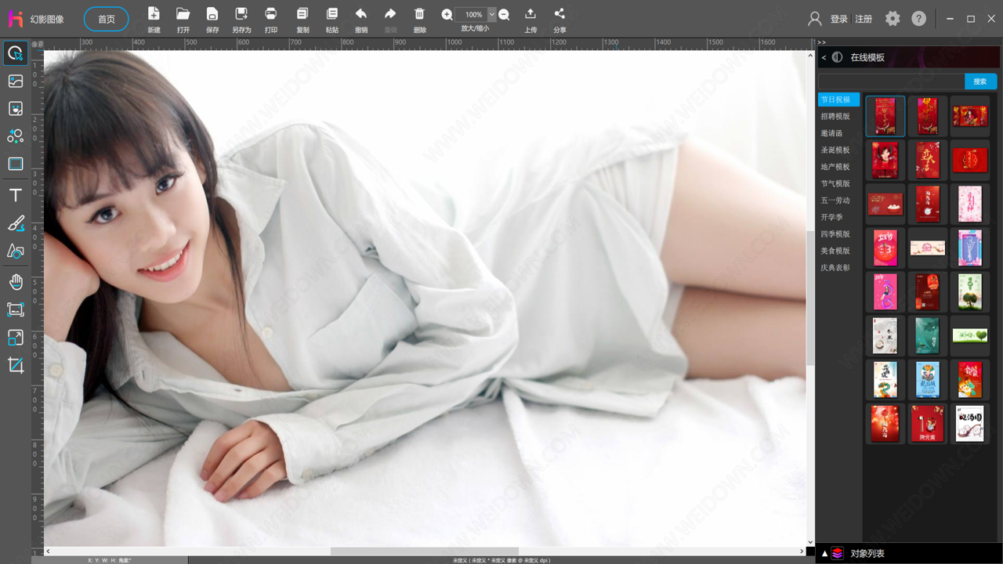Click the 上传 upload icon
The width and height of the screenshot is (1003, 564).
[530, 13]
